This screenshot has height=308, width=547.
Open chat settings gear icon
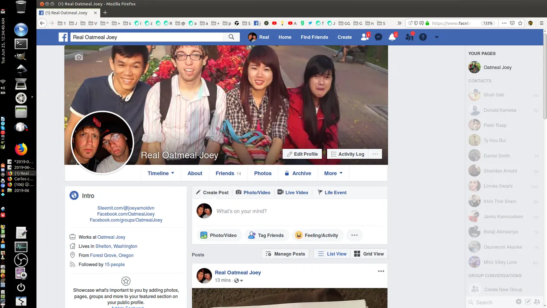point(518,302)
